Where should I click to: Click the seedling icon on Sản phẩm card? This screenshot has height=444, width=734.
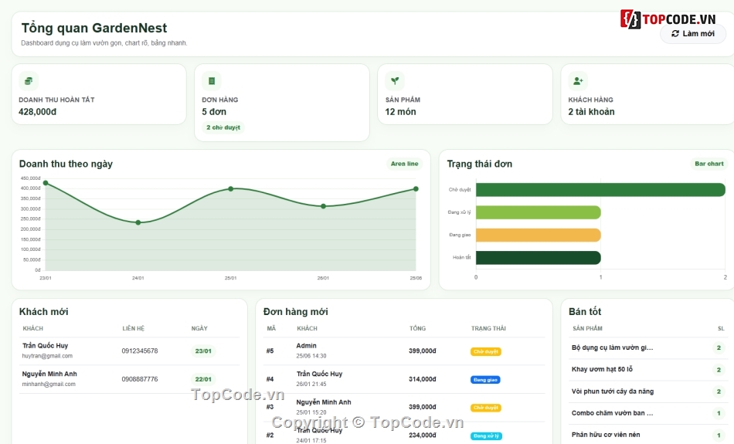[395, 81]
